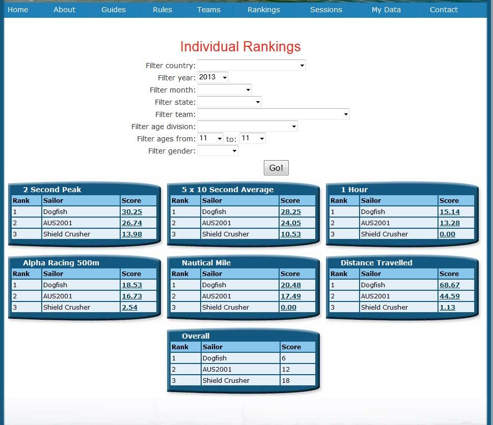Viewport: 493px width, 425px height.
Task: Click Shield Crusher's Alpha Racing score 2.54
Action: click(129, 308)
